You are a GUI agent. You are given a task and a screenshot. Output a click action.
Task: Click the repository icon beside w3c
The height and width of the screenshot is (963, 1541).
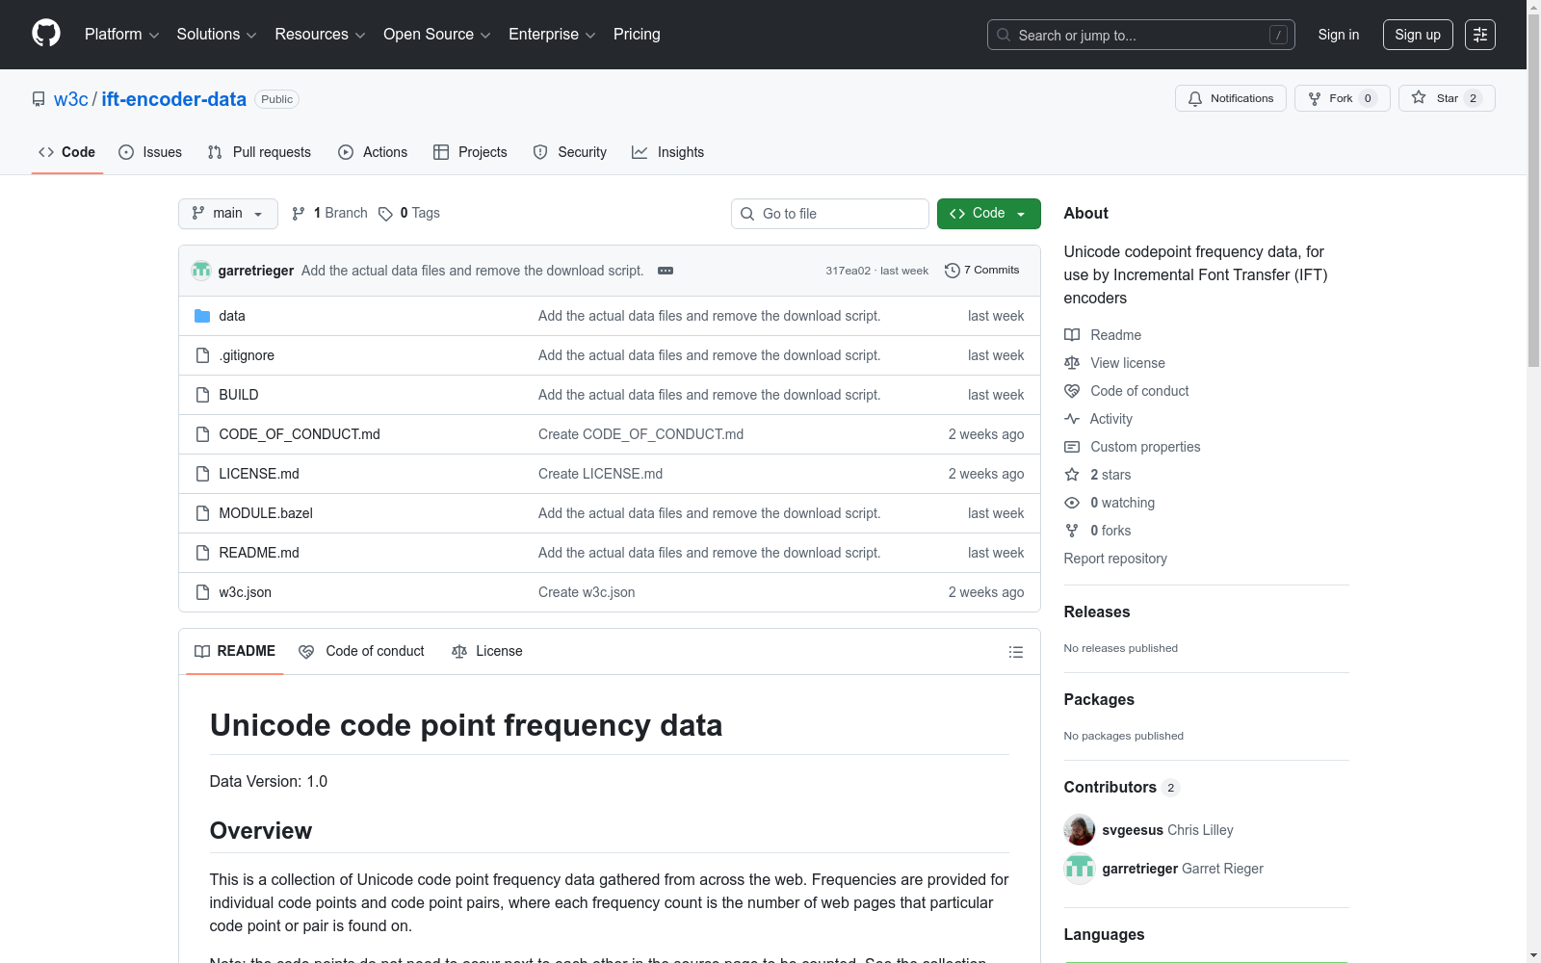click(39, 99)
